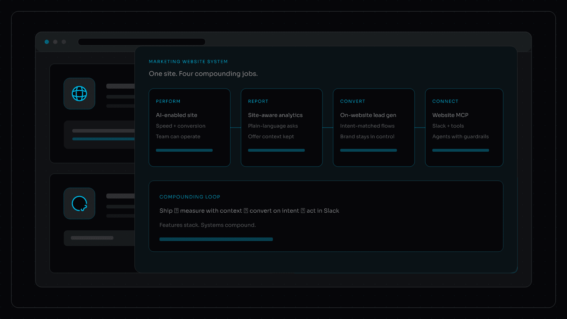Viewport: 567px width, 319px height.
Task: Click the progress bar in CONNECT card
Action: (x=461, y=150)
